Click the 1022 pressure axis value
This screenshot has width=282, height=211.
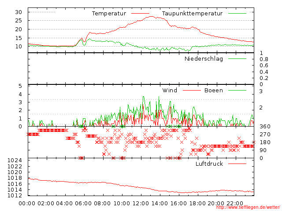click(x=15, y=166)
